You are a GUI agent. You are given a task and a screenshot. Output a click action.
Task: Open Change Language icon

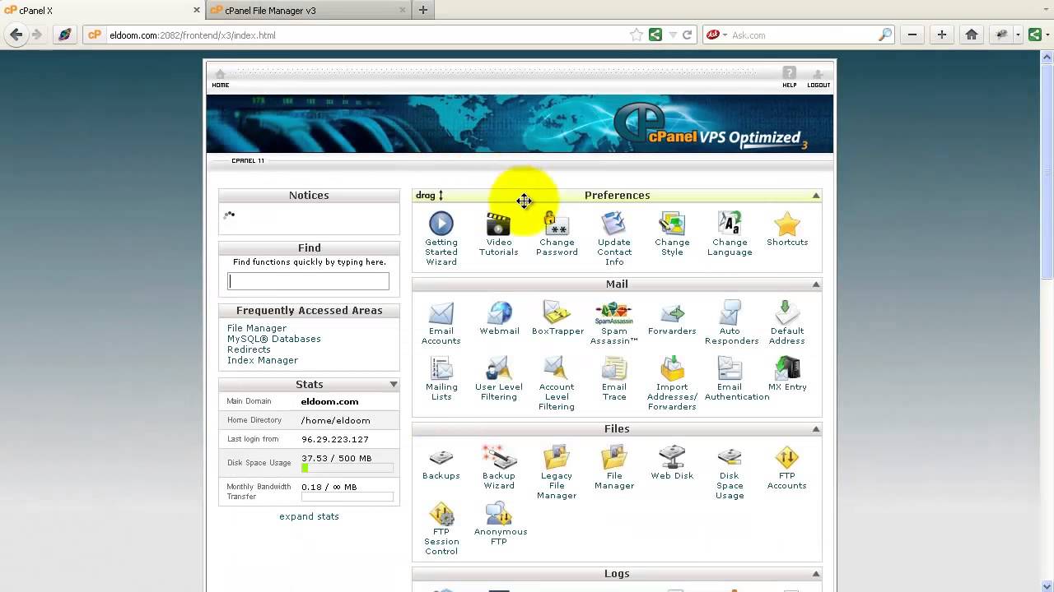coord(730,224)
